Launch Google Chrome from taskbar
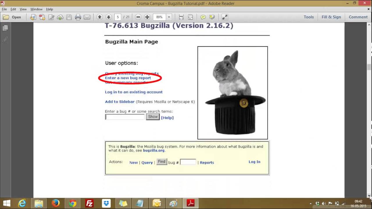This screenshot has width=372, height=209. click(73, 203)
